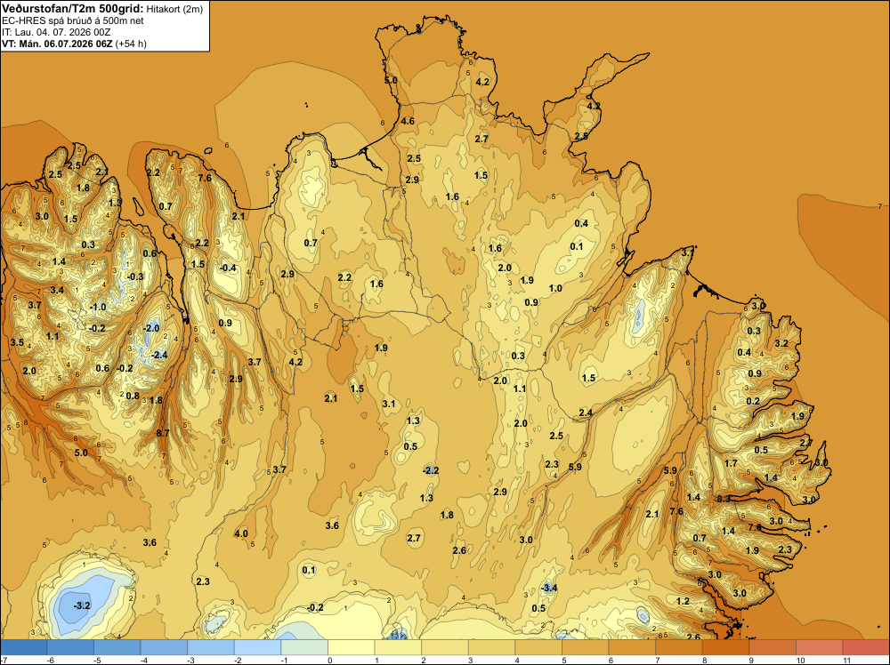The width and height of the screenshot is (890, 665).
Task: Click the EC-HRES model description line
Action: (73, 21)
